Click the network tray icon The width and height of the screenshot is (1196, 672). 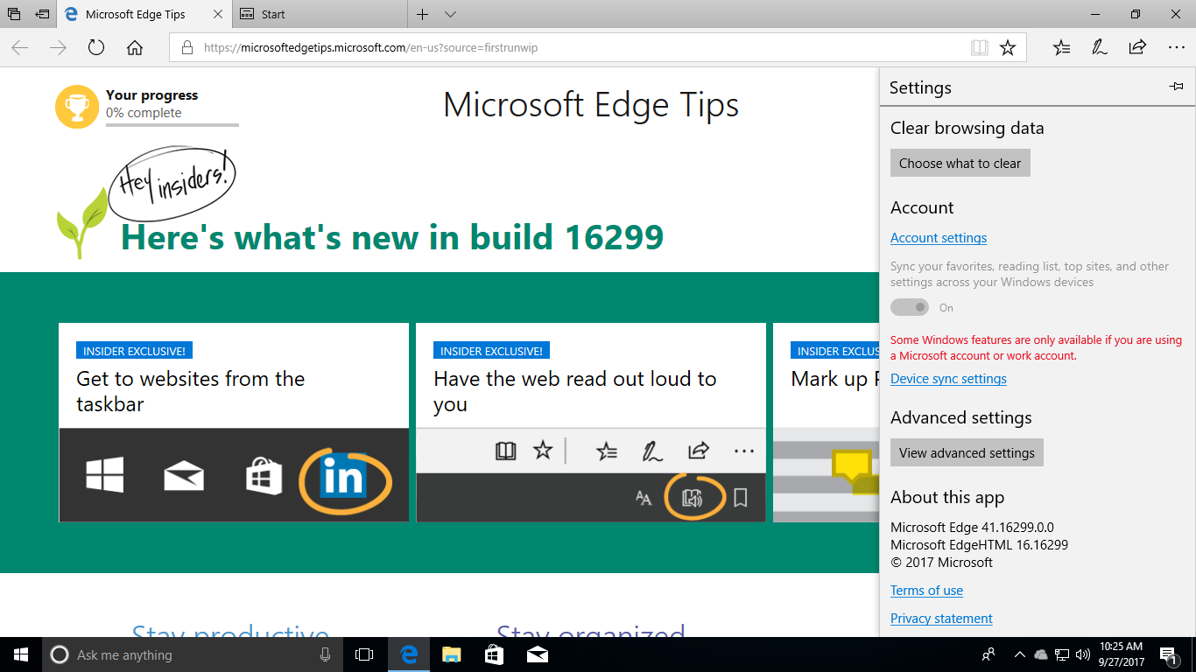1062,654
